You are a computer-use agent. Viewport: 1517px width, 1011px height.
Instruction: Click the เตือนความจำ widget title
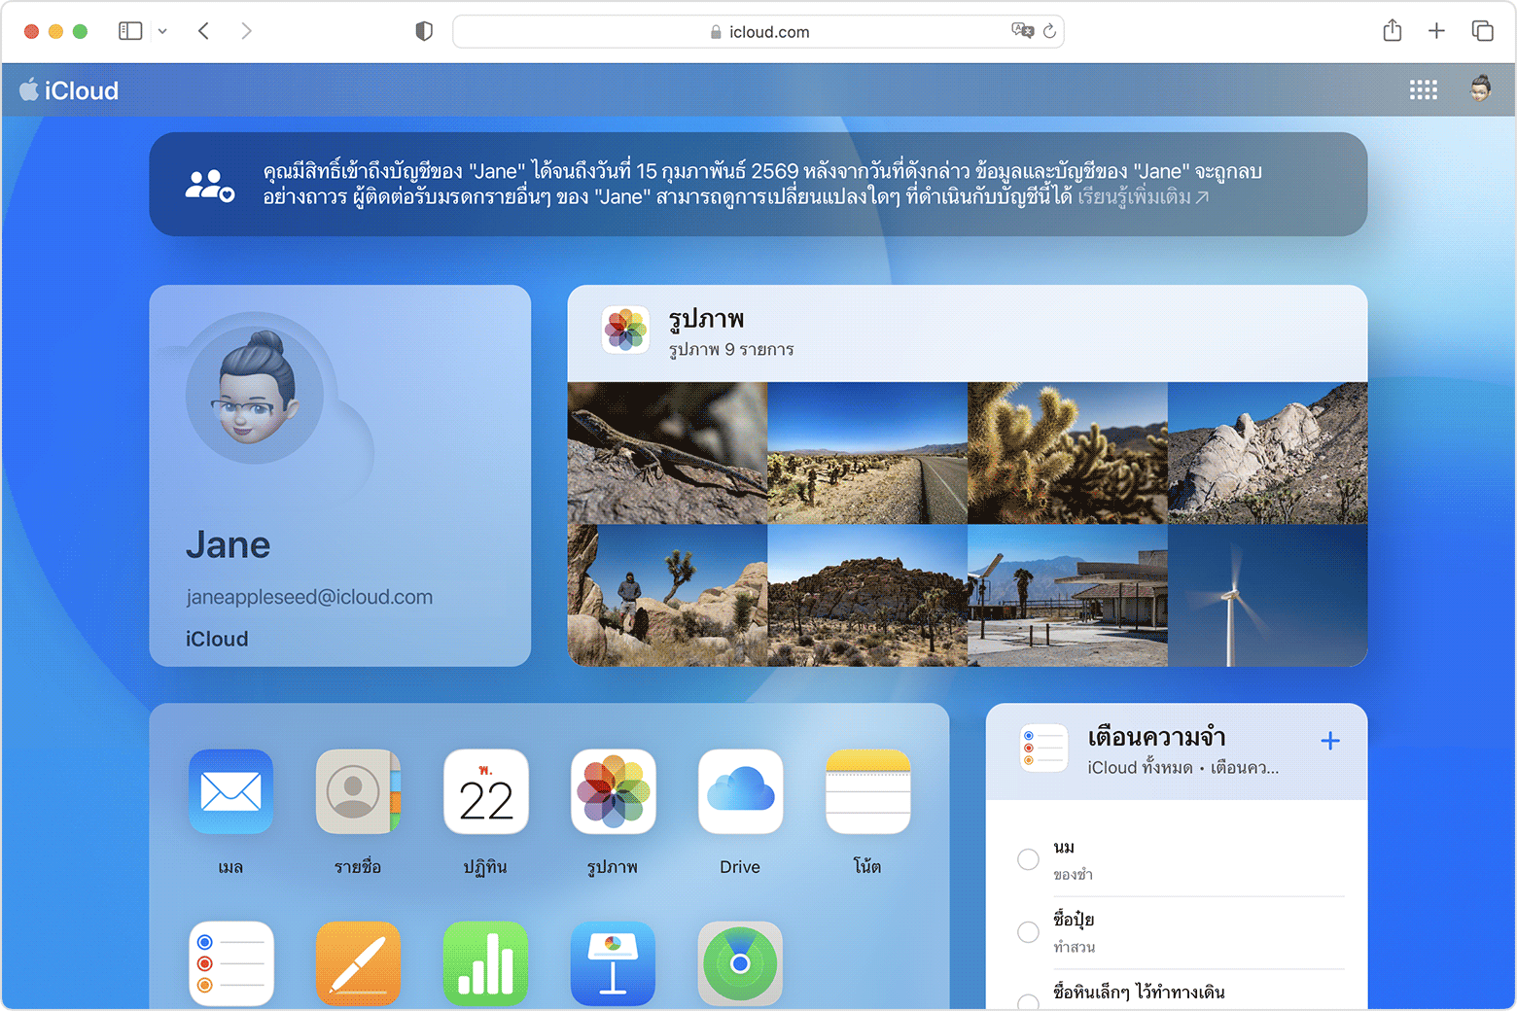(1156, 737)
